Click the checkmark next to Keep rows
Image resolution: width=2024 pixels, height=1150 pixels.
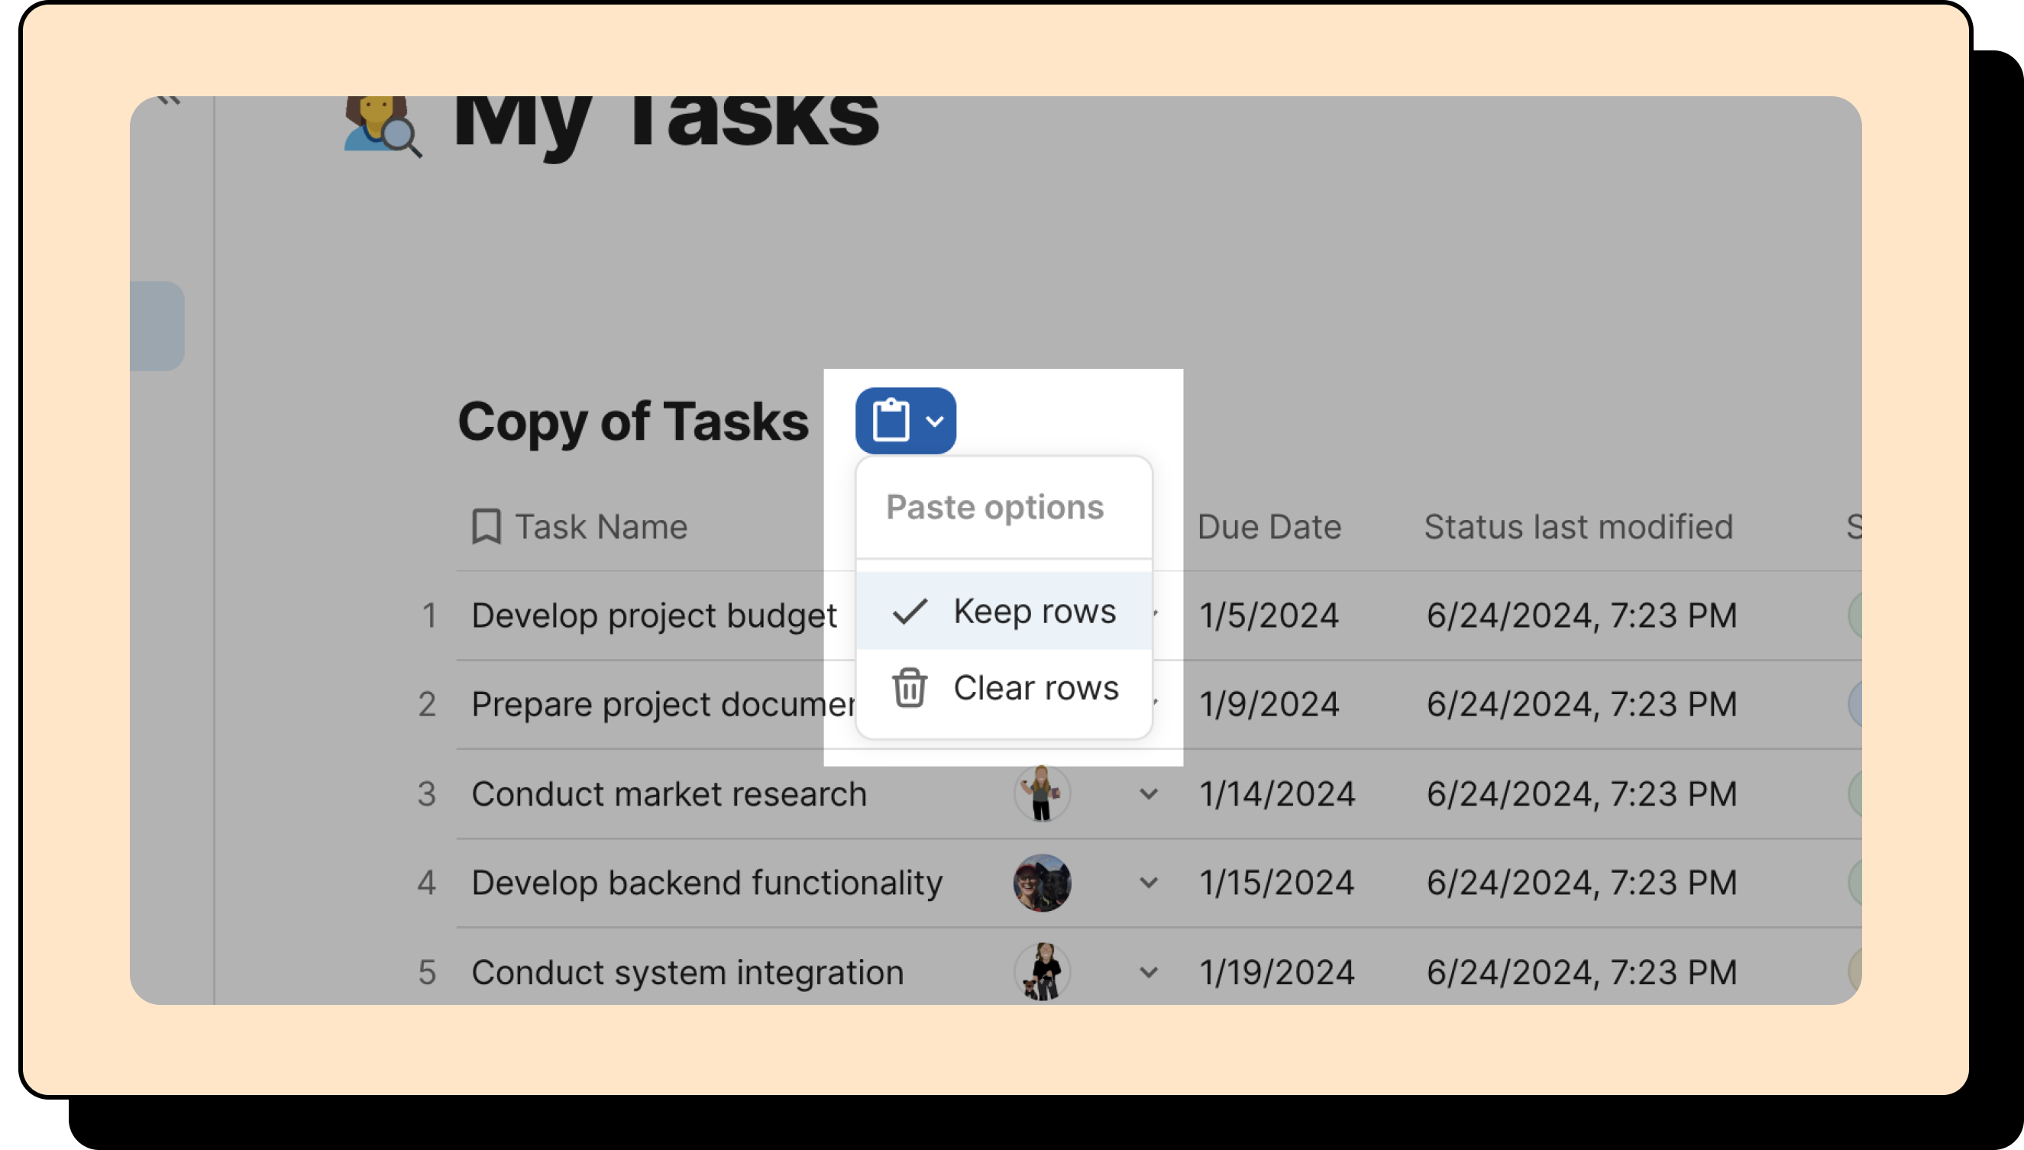click(910, 612)
